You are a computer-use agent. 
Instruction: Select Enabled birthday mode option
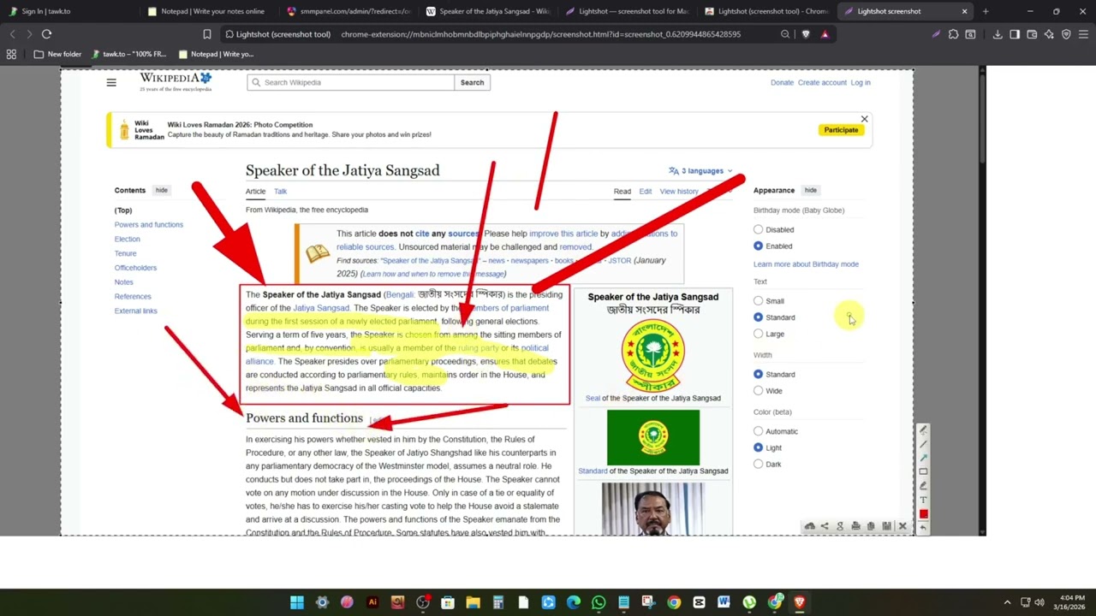(x=758, y=246)
